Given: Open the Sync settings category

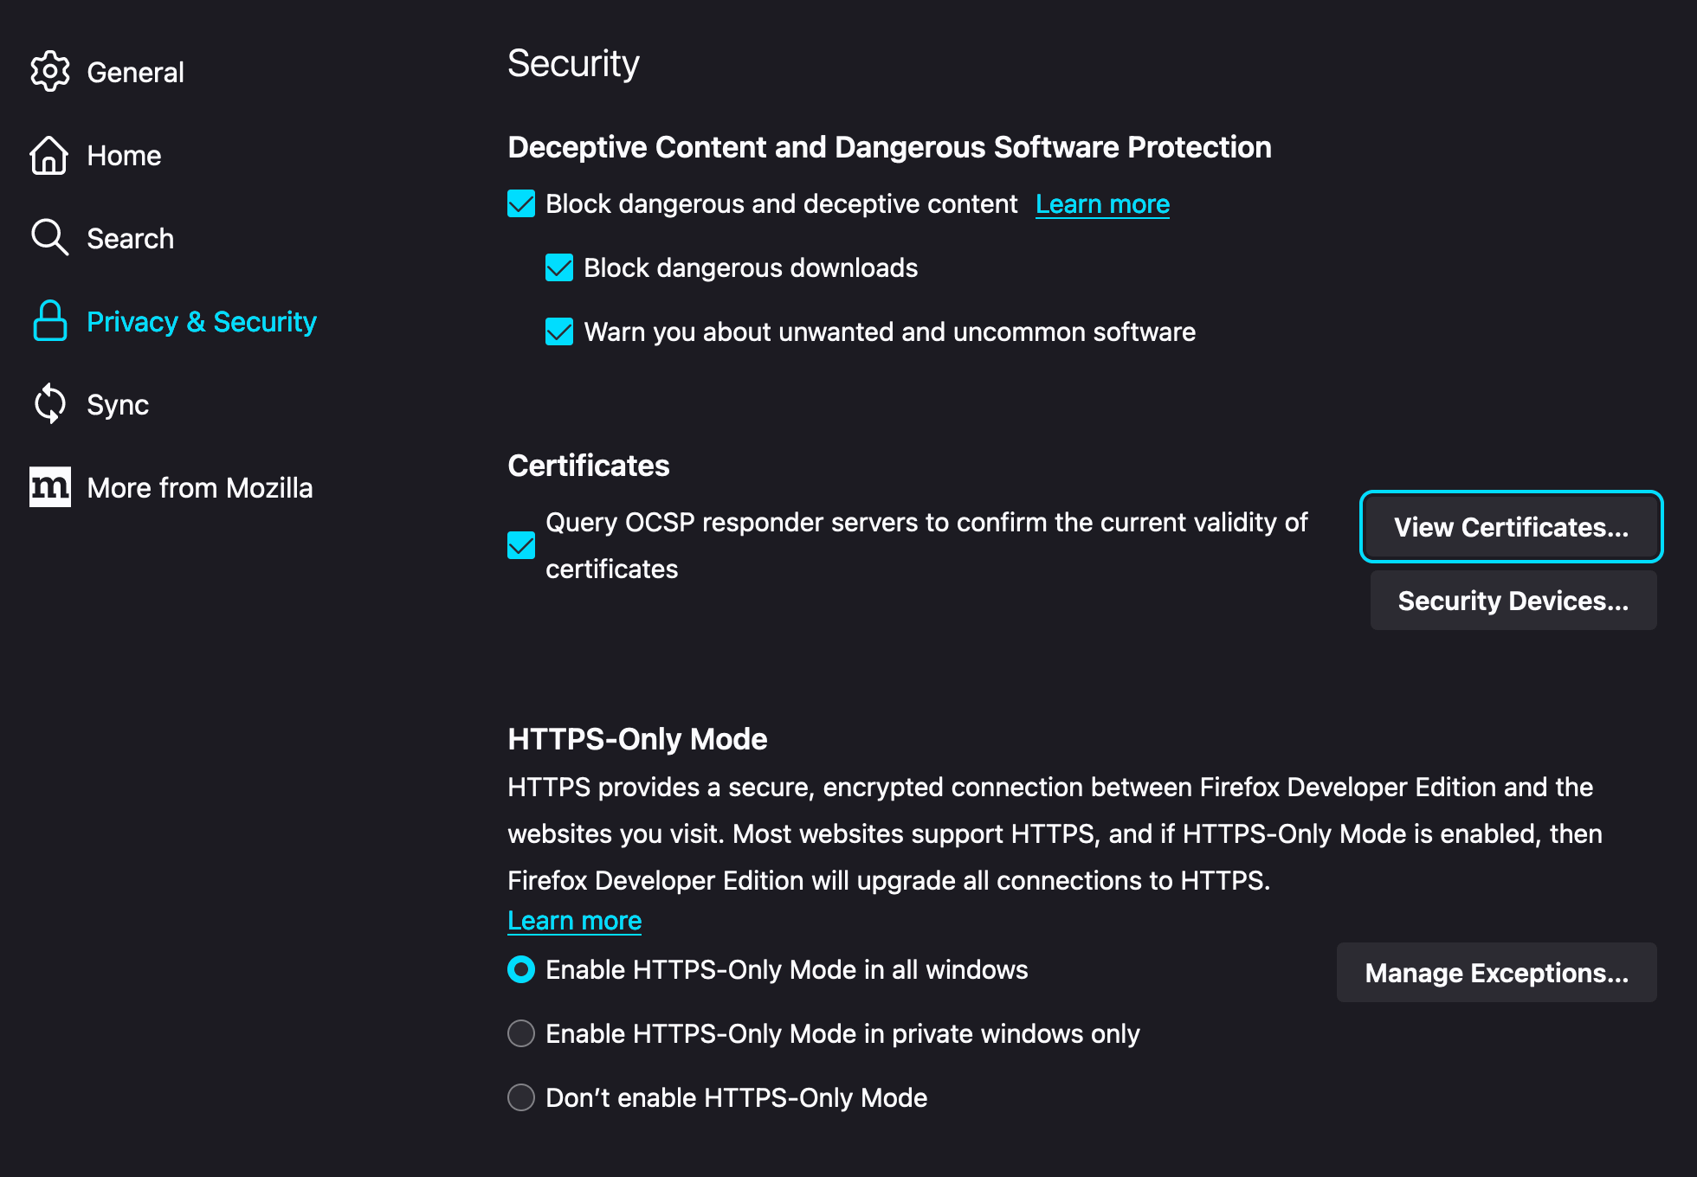Looking at the screenshot, I should [118, 405].
